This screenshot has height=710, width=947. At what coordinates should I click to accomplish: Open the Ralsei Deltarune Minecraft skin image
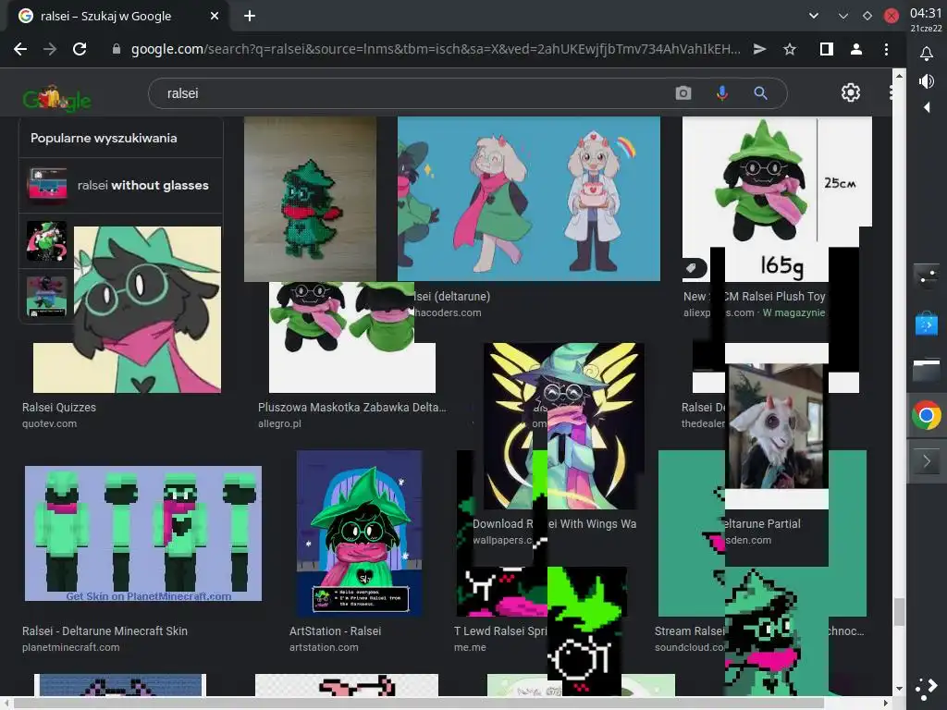click(143, 533)
